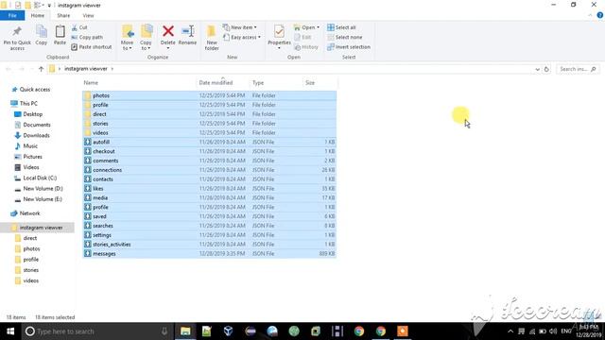Sort by the Name column header
This screenshot has height=340, width=605.
(x=91, y=83)
